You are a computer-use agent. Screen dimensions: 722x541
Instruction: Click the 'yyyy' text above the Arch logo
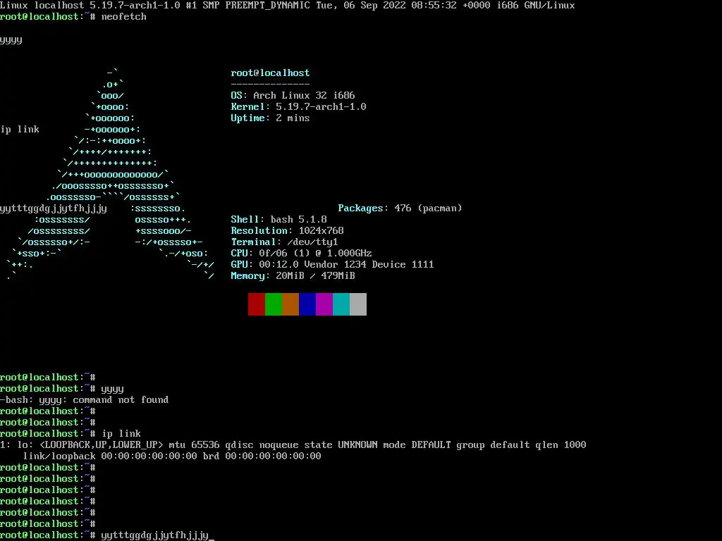[11, 40]
